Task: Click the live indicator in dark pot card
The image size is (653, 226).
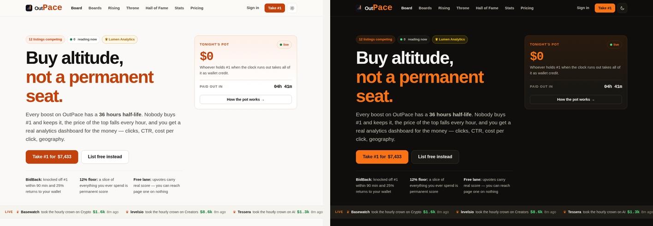Action: point(614,45)
